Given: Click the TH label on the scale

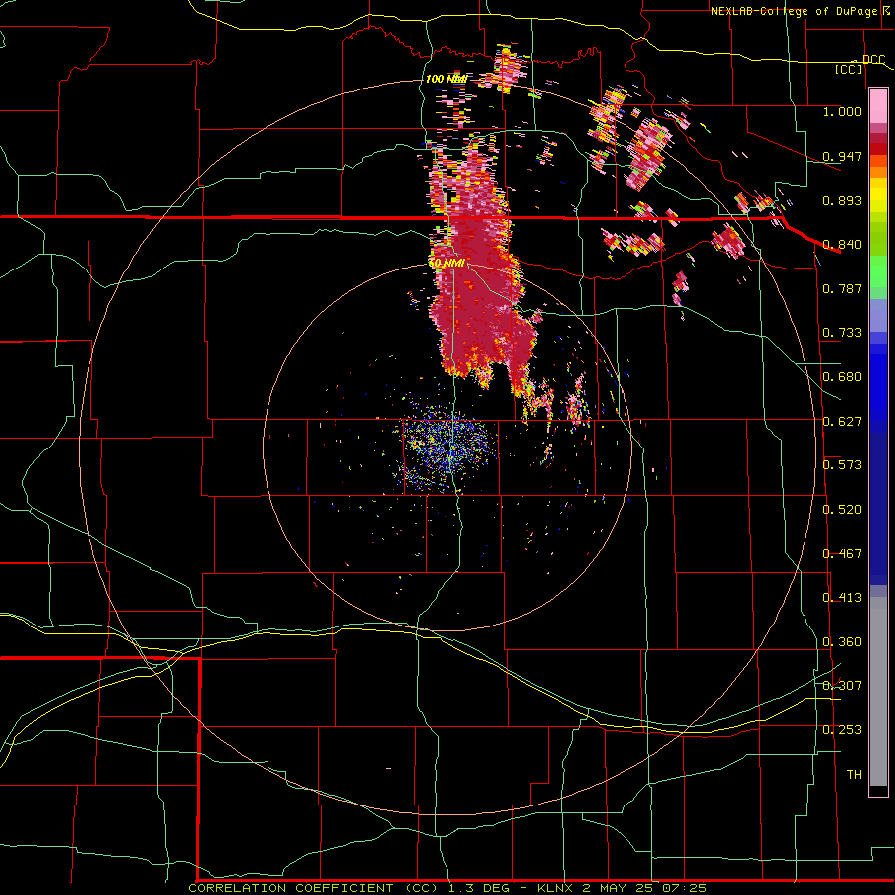Looking at the screenshot, I should tap(854, 774).
